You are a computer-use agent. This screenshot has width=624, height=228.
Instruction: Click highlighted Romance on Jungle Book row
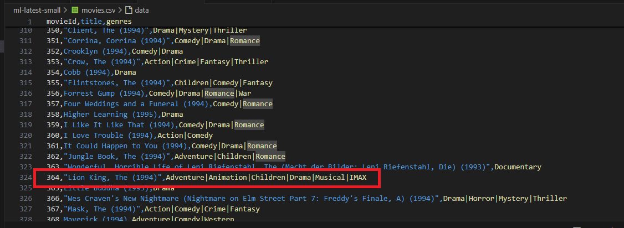270,157
